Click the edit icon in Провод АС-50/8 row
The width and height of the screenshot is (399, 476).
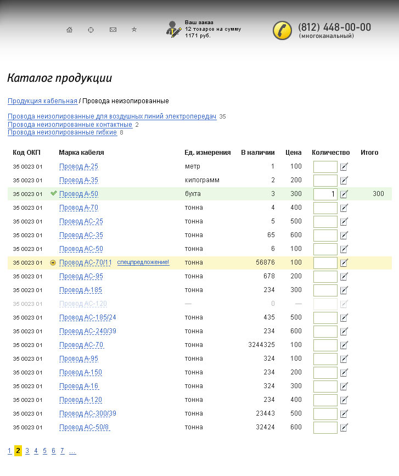344,428
